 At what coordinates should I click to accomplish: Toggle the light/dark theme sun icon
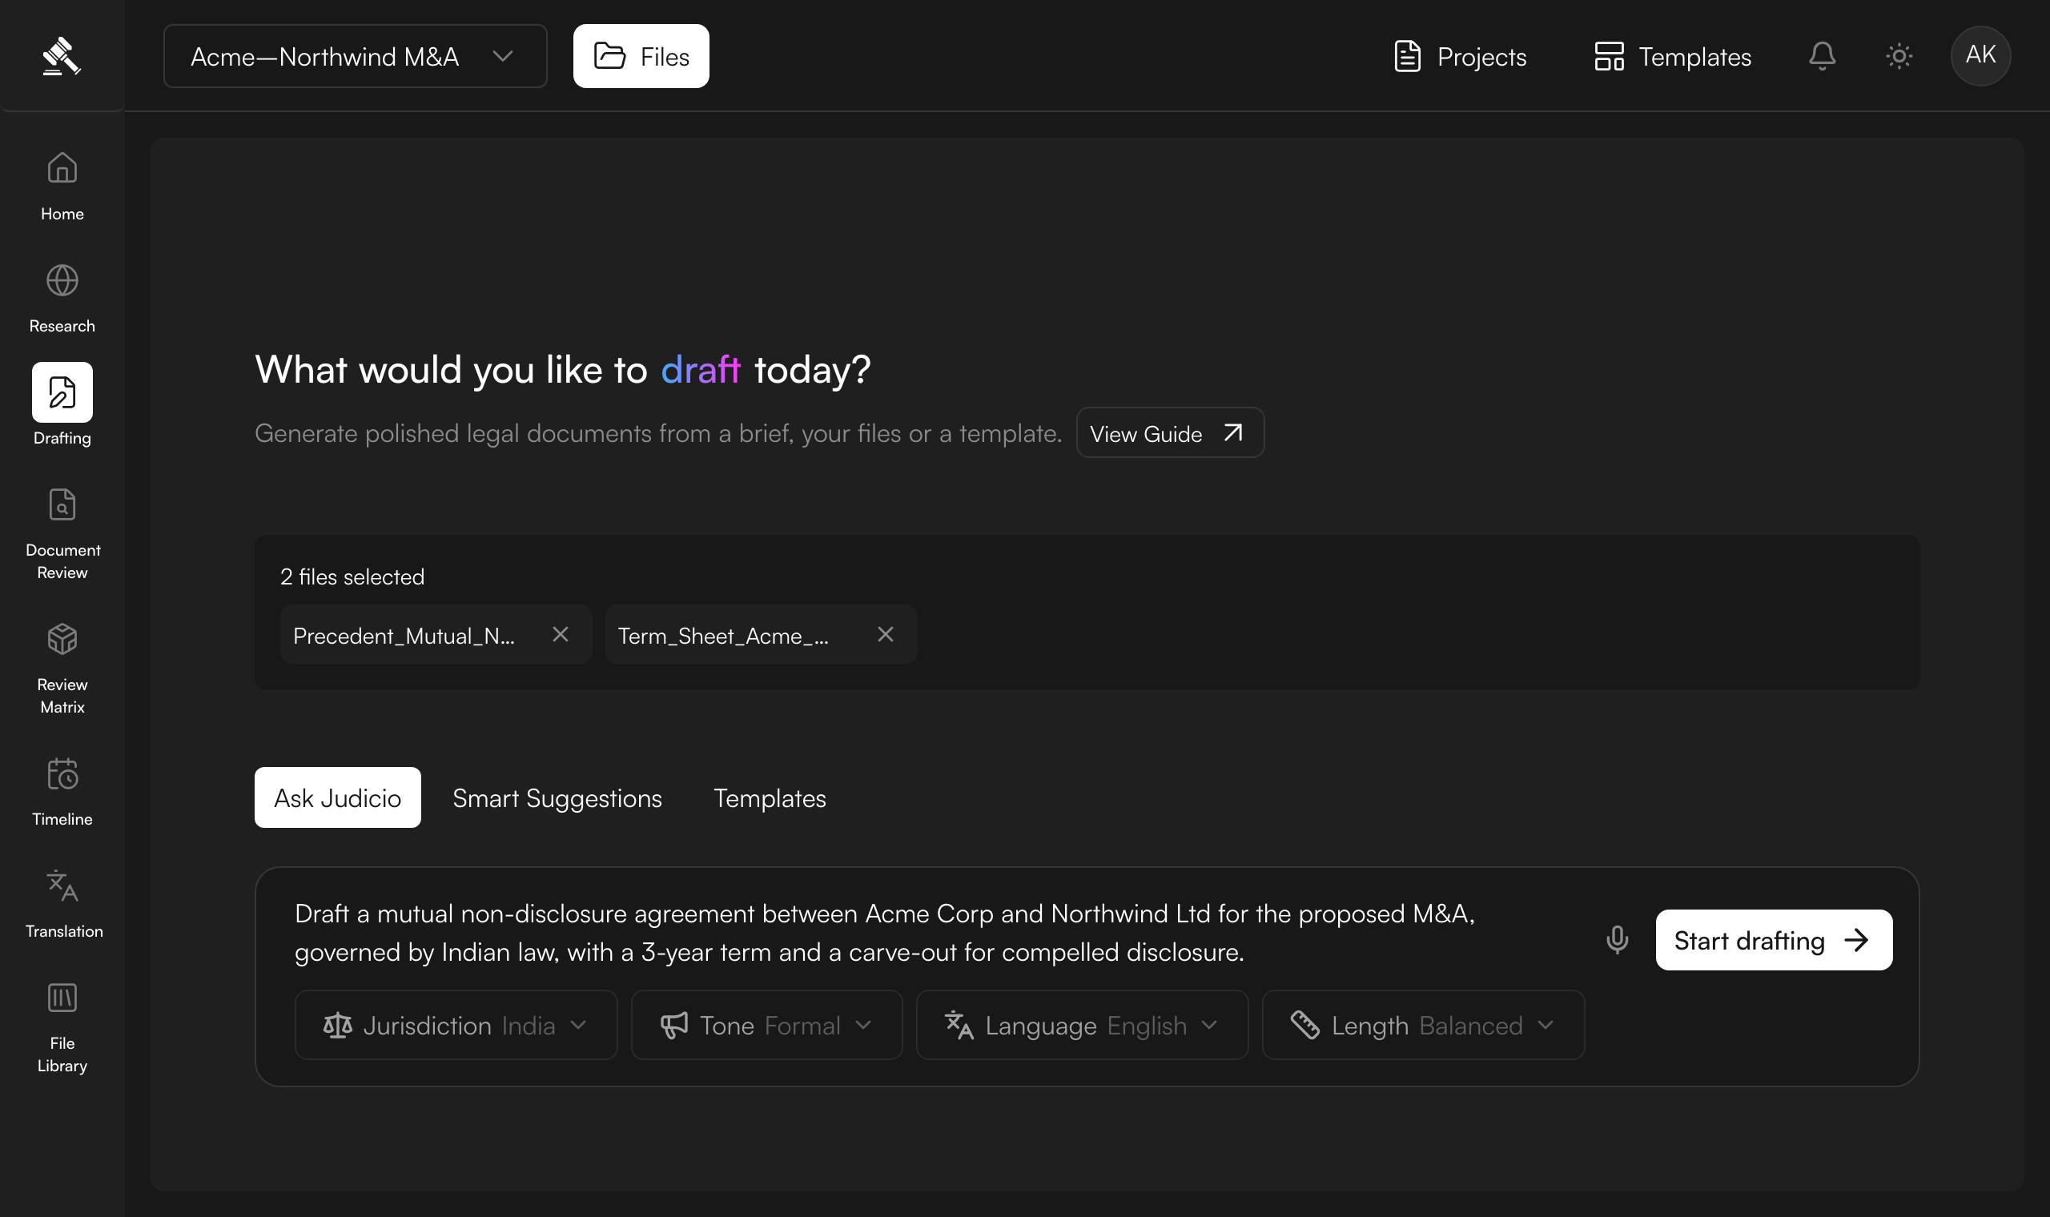[1899, 56]
